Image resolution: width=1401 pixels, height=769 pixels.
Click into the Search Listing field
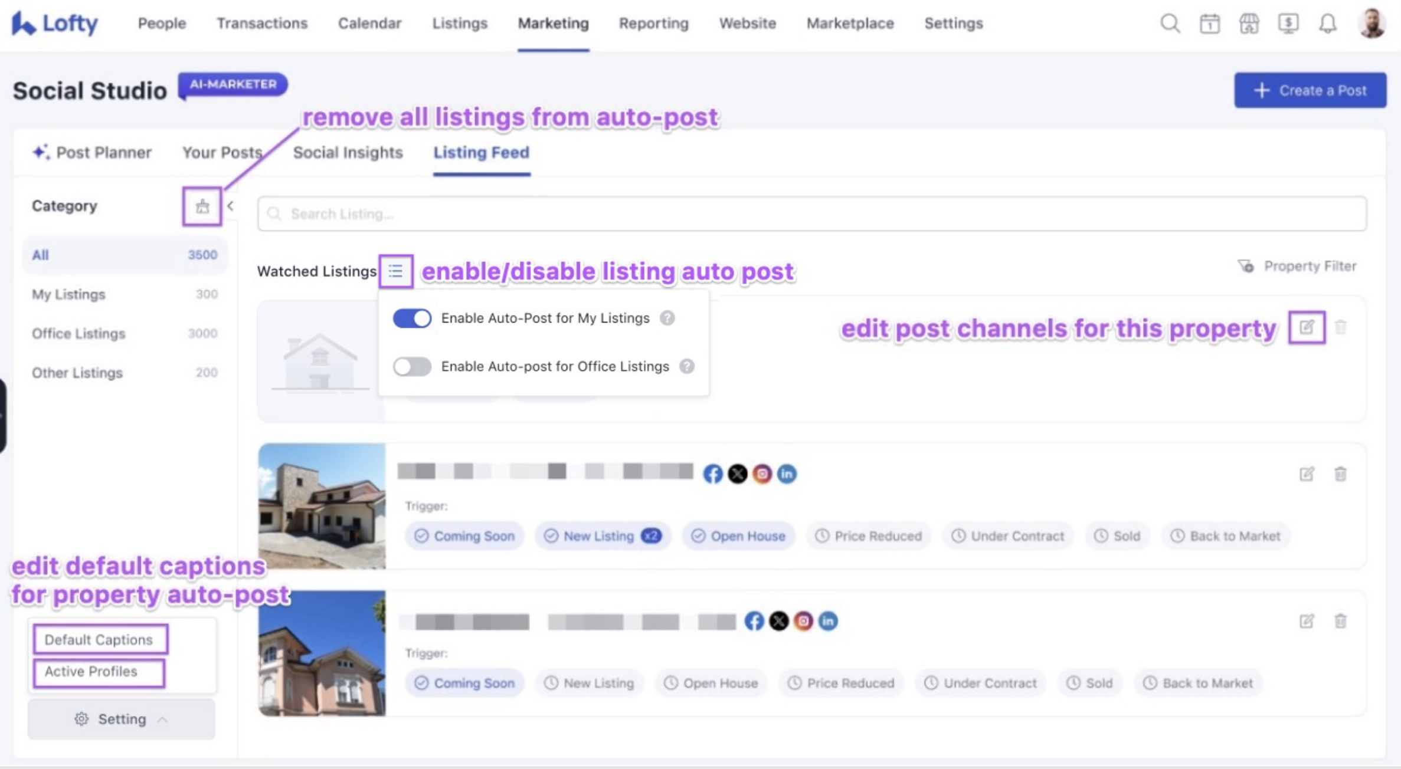(811, 214)
